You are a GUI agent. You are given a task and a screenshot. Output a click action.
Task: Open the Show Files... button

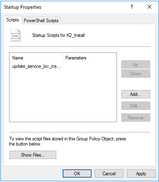click(x=33, y=155)
